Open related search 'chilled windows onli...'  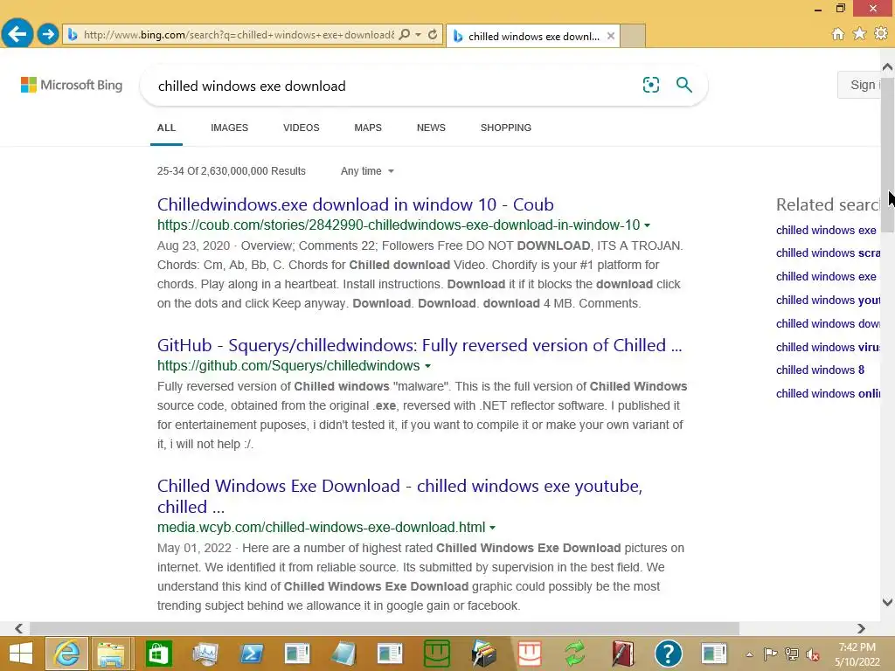[828, 393]
